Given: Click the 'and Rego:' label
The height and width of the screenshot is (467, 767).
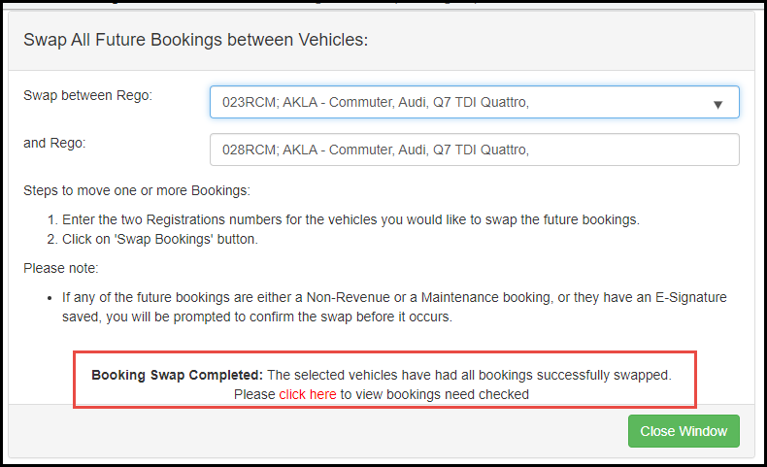Looking at the screenshot, I should click(54, 143).
